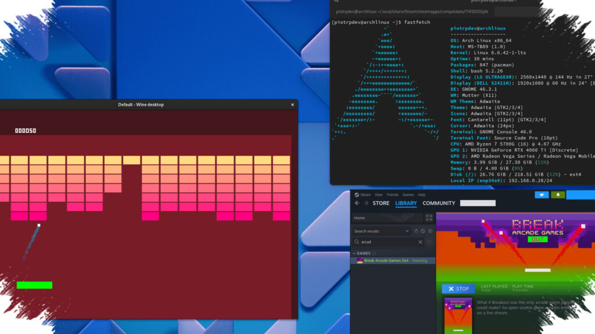Close the Wine desktop window
Image resolution: width=595 pixels, height=334 pixels.
tap(292, 104)
